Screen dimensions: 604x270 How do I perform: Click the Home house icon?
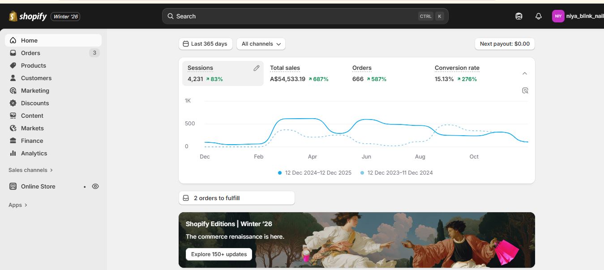pos(13,40)
